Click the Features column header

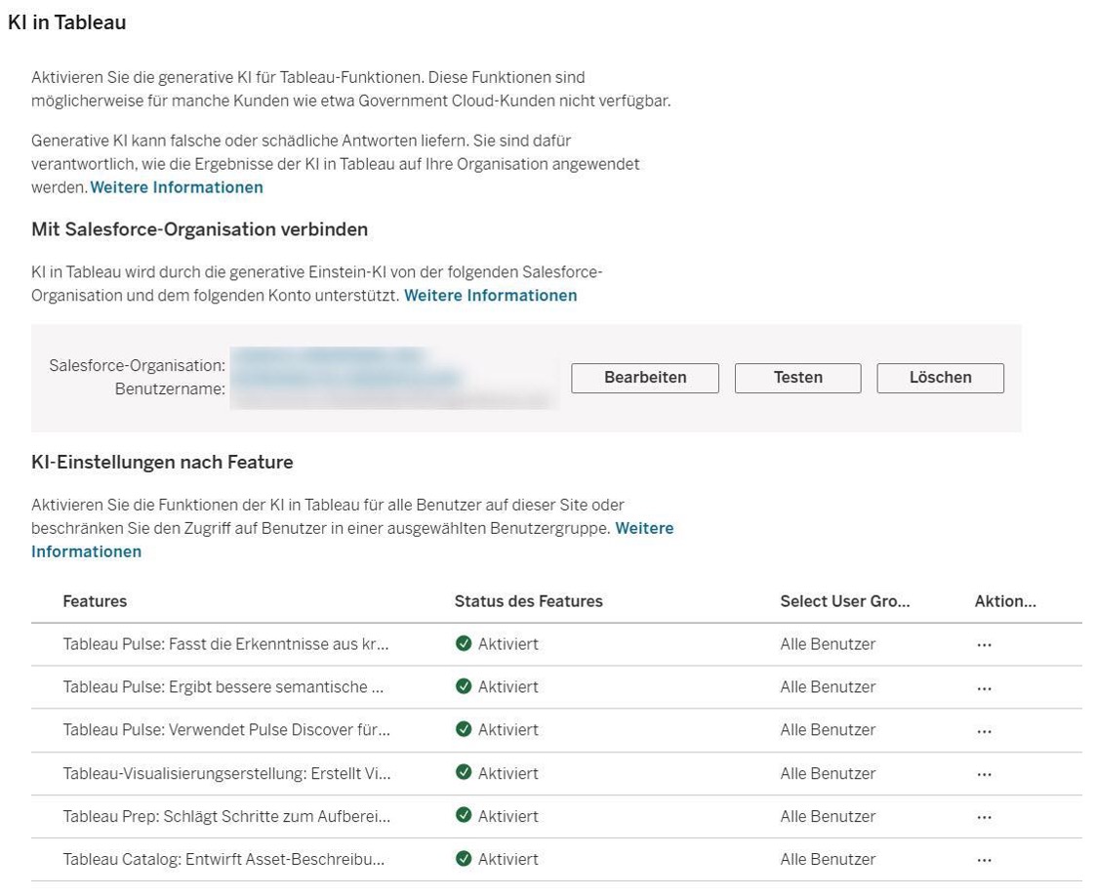[x=95, y=601]
